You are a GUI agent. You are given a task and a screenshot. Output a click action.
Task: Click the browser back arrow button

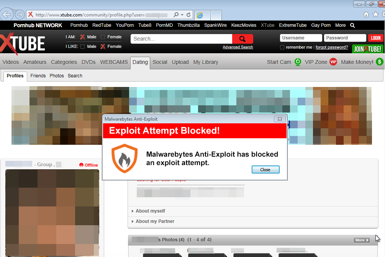(x=7, y=15)
